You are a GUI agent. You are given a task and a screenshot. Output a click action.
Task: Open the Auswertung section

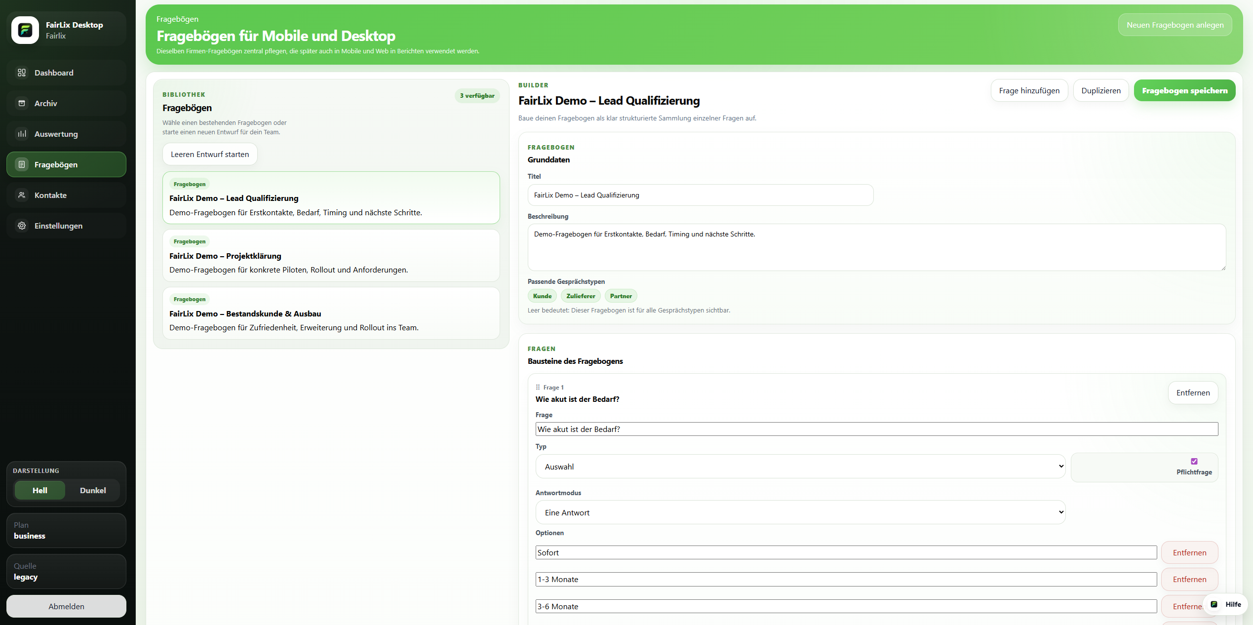point(66,134)
